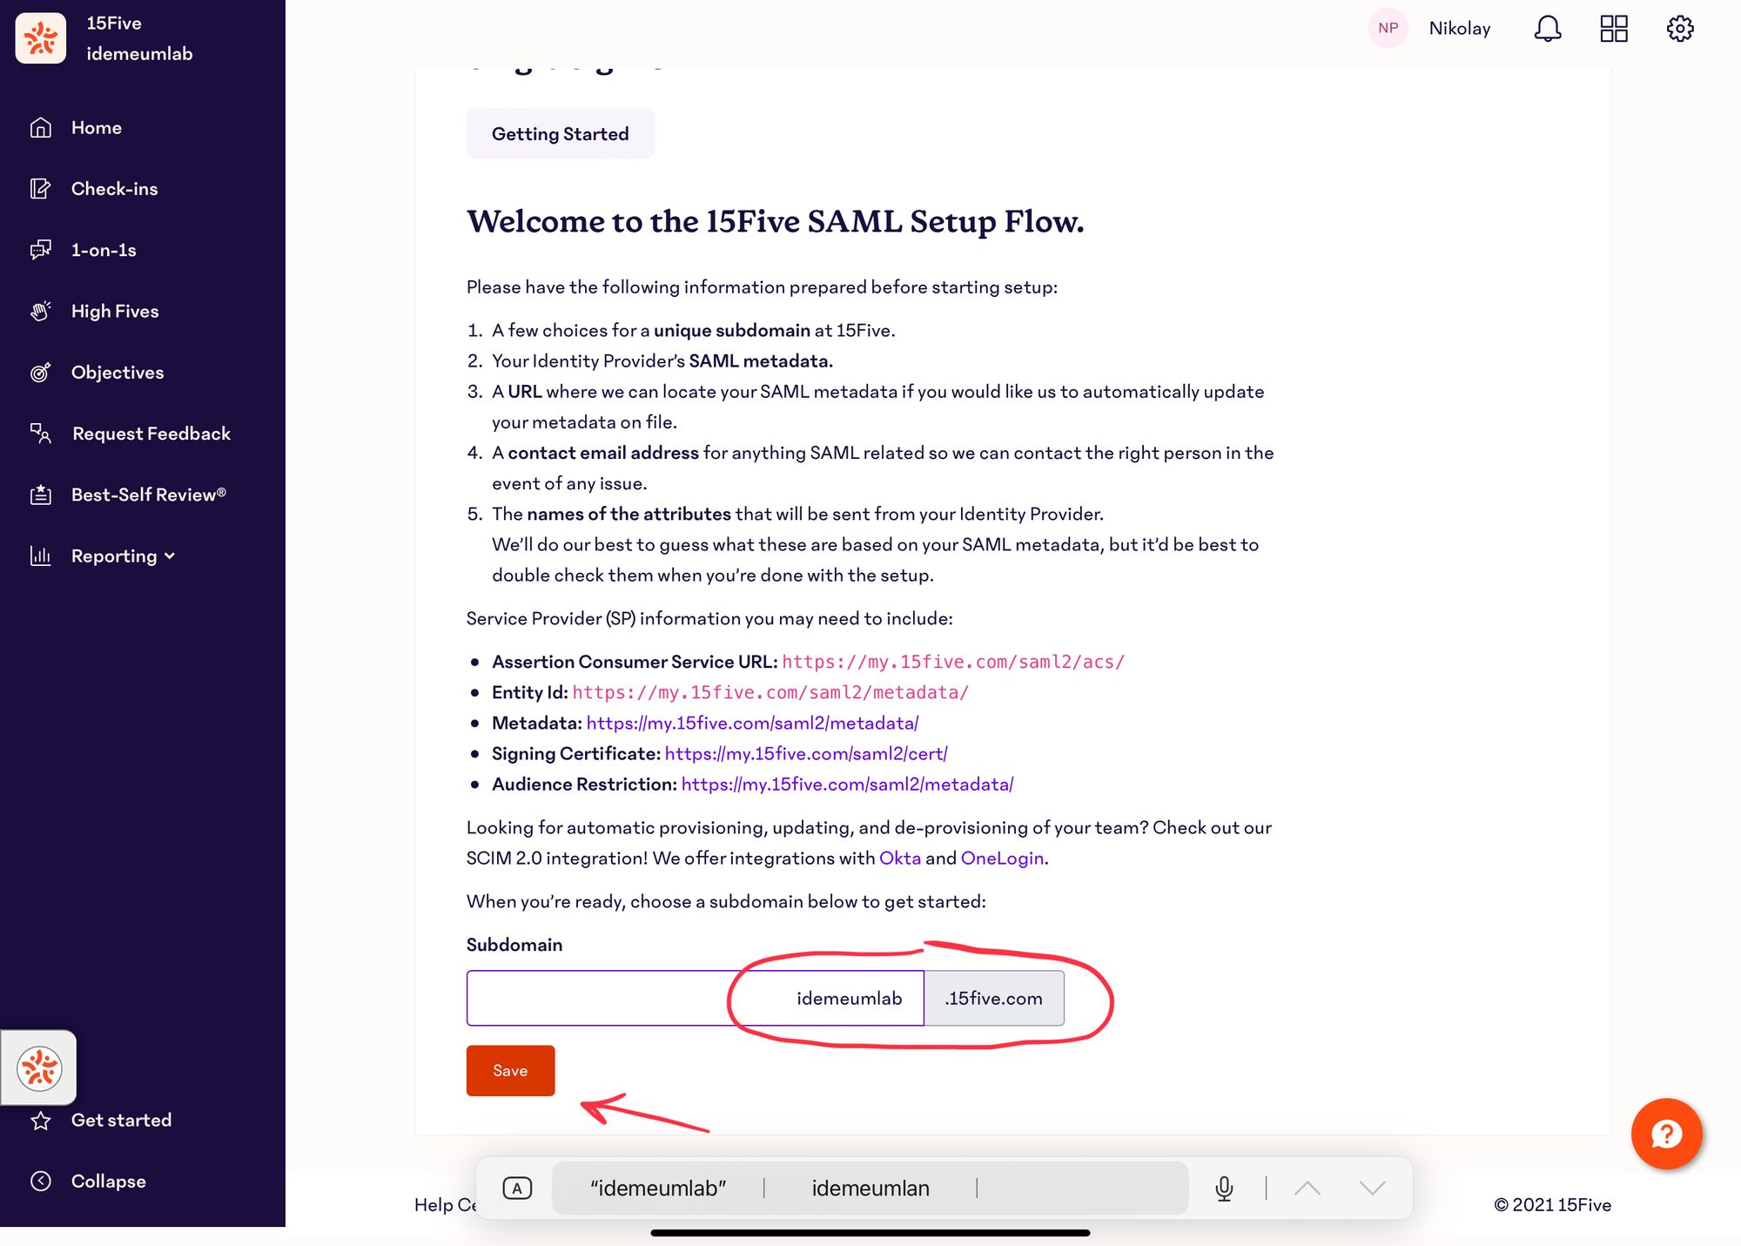Tap the keyboard switch A icon
The image size is (1741, 1246).
pyautogui.click(x=517, y=1189)
